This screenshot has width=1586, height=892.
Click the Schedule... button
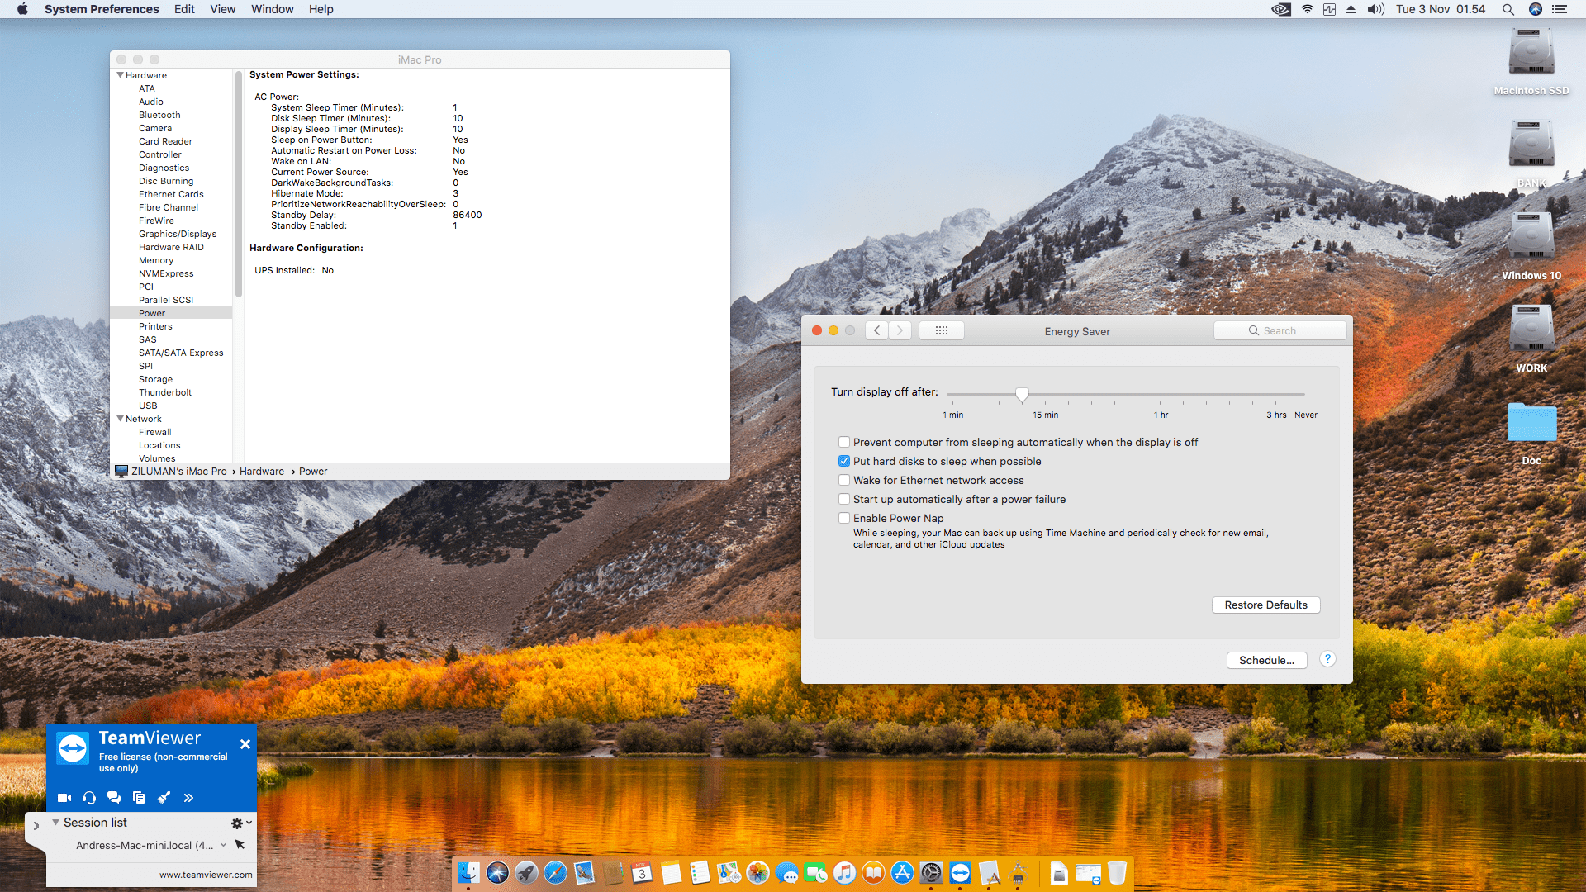(1266, 660)
